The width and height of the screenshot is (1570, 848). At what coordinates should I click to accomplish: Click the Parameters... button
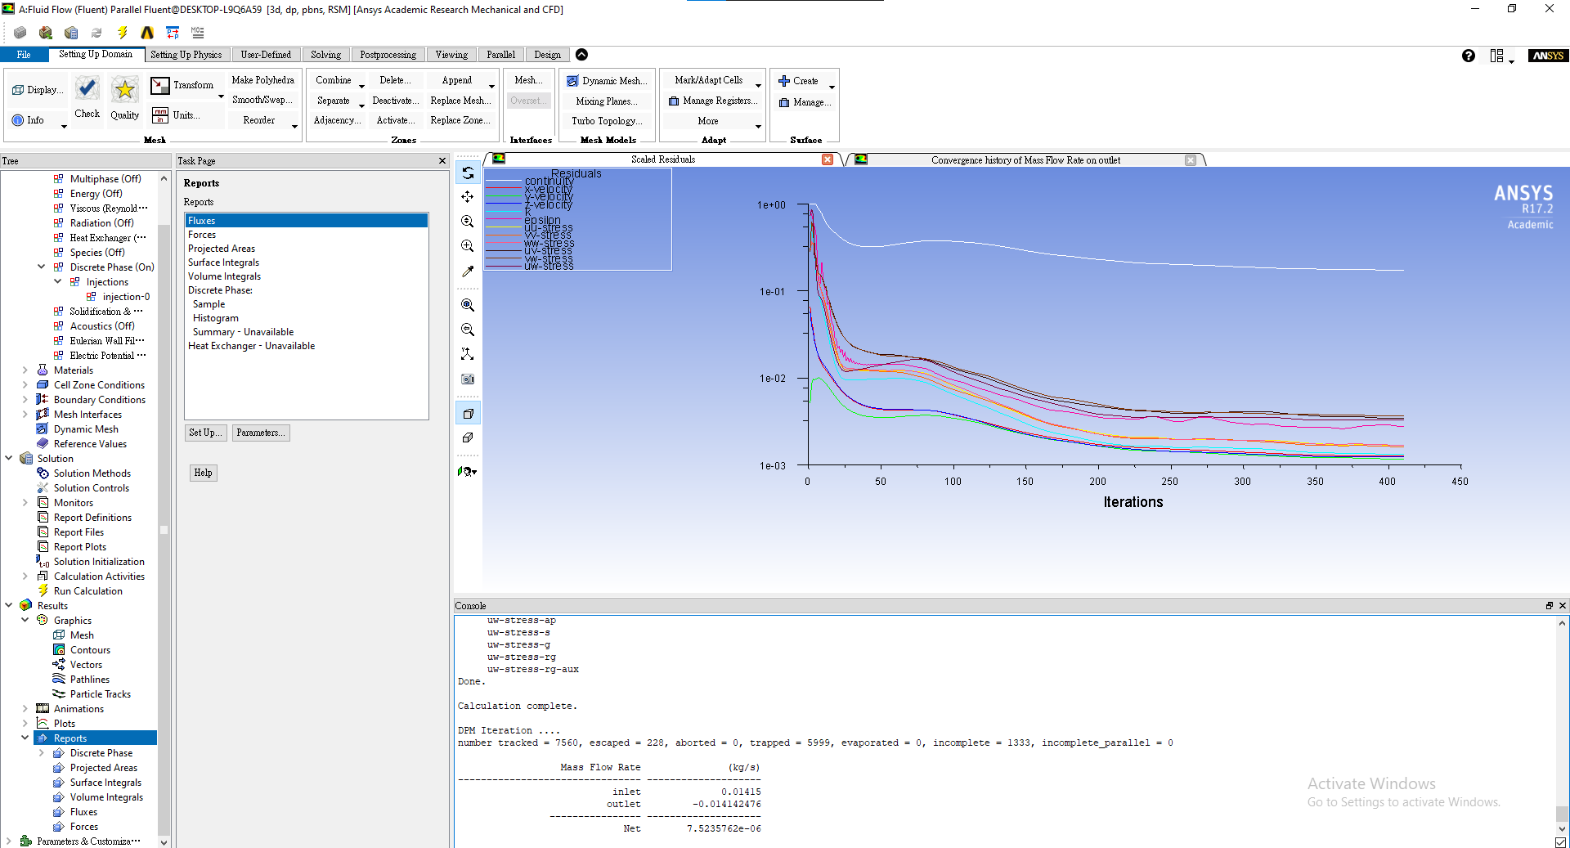point(261,433)
